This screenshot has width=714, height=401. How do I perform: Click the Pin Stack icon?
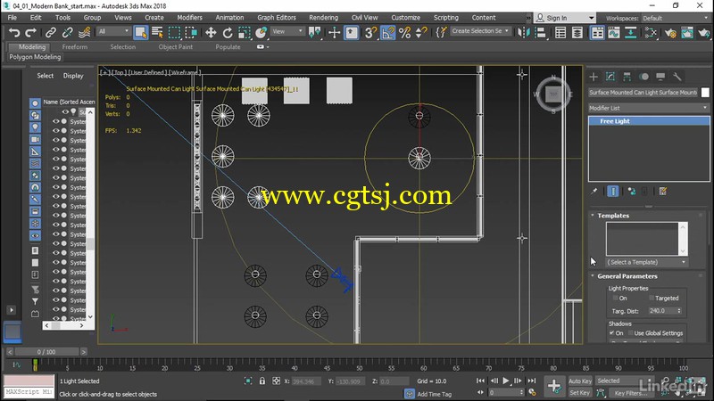(594, 192)
